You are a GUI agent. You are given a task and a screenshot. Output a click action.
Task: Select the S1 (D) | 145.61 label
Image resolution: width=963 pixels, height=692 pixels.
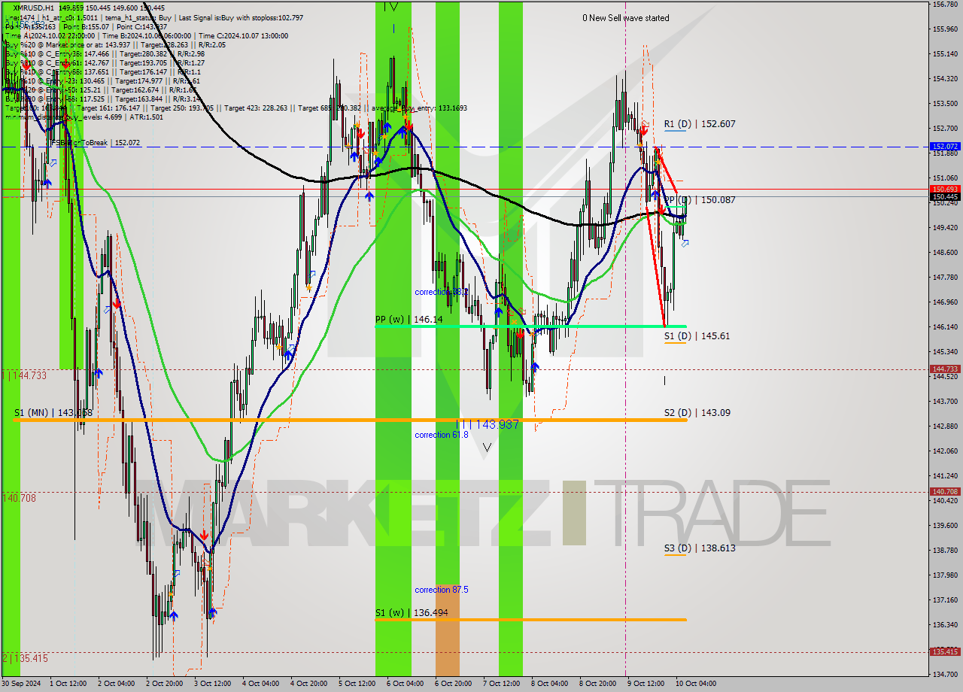(x=697, y=336)
